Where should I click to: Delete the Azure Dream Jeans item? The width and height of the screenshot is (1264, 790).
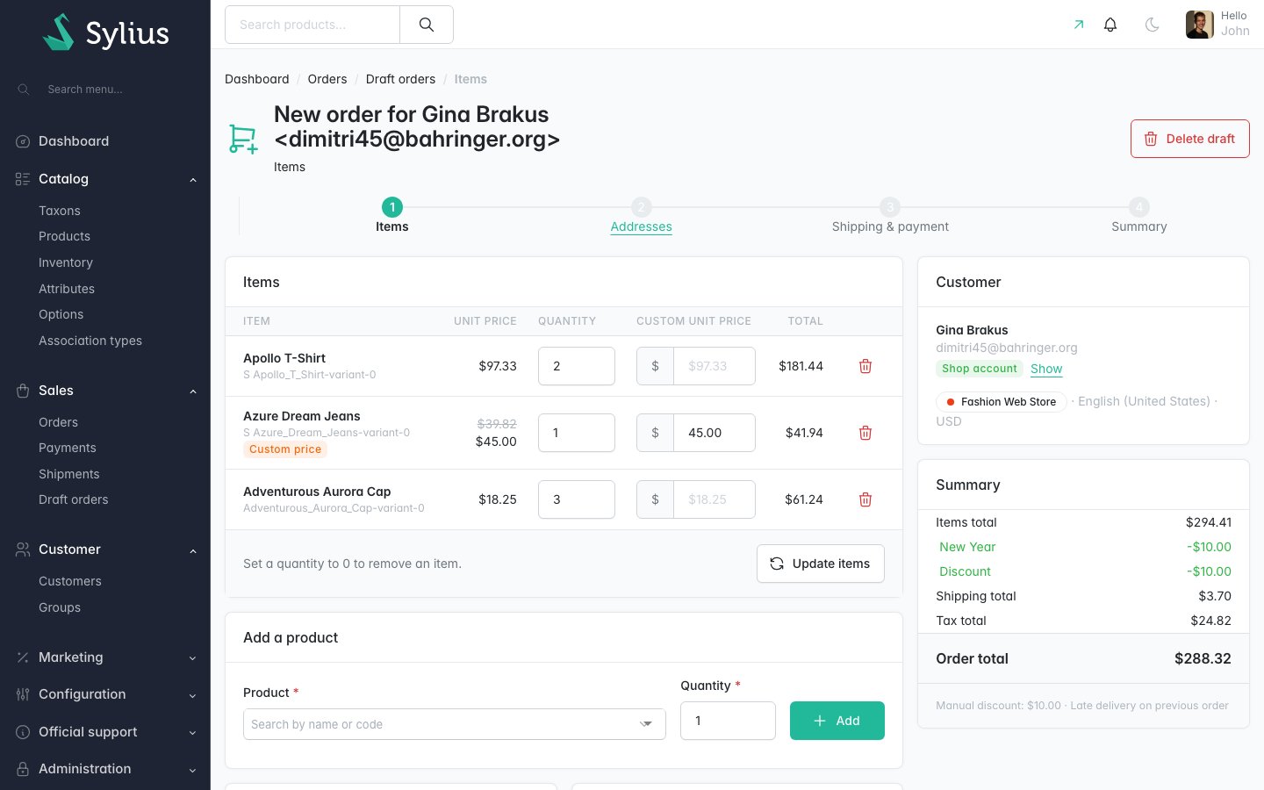pyautogui.click(x=865, y=433)
